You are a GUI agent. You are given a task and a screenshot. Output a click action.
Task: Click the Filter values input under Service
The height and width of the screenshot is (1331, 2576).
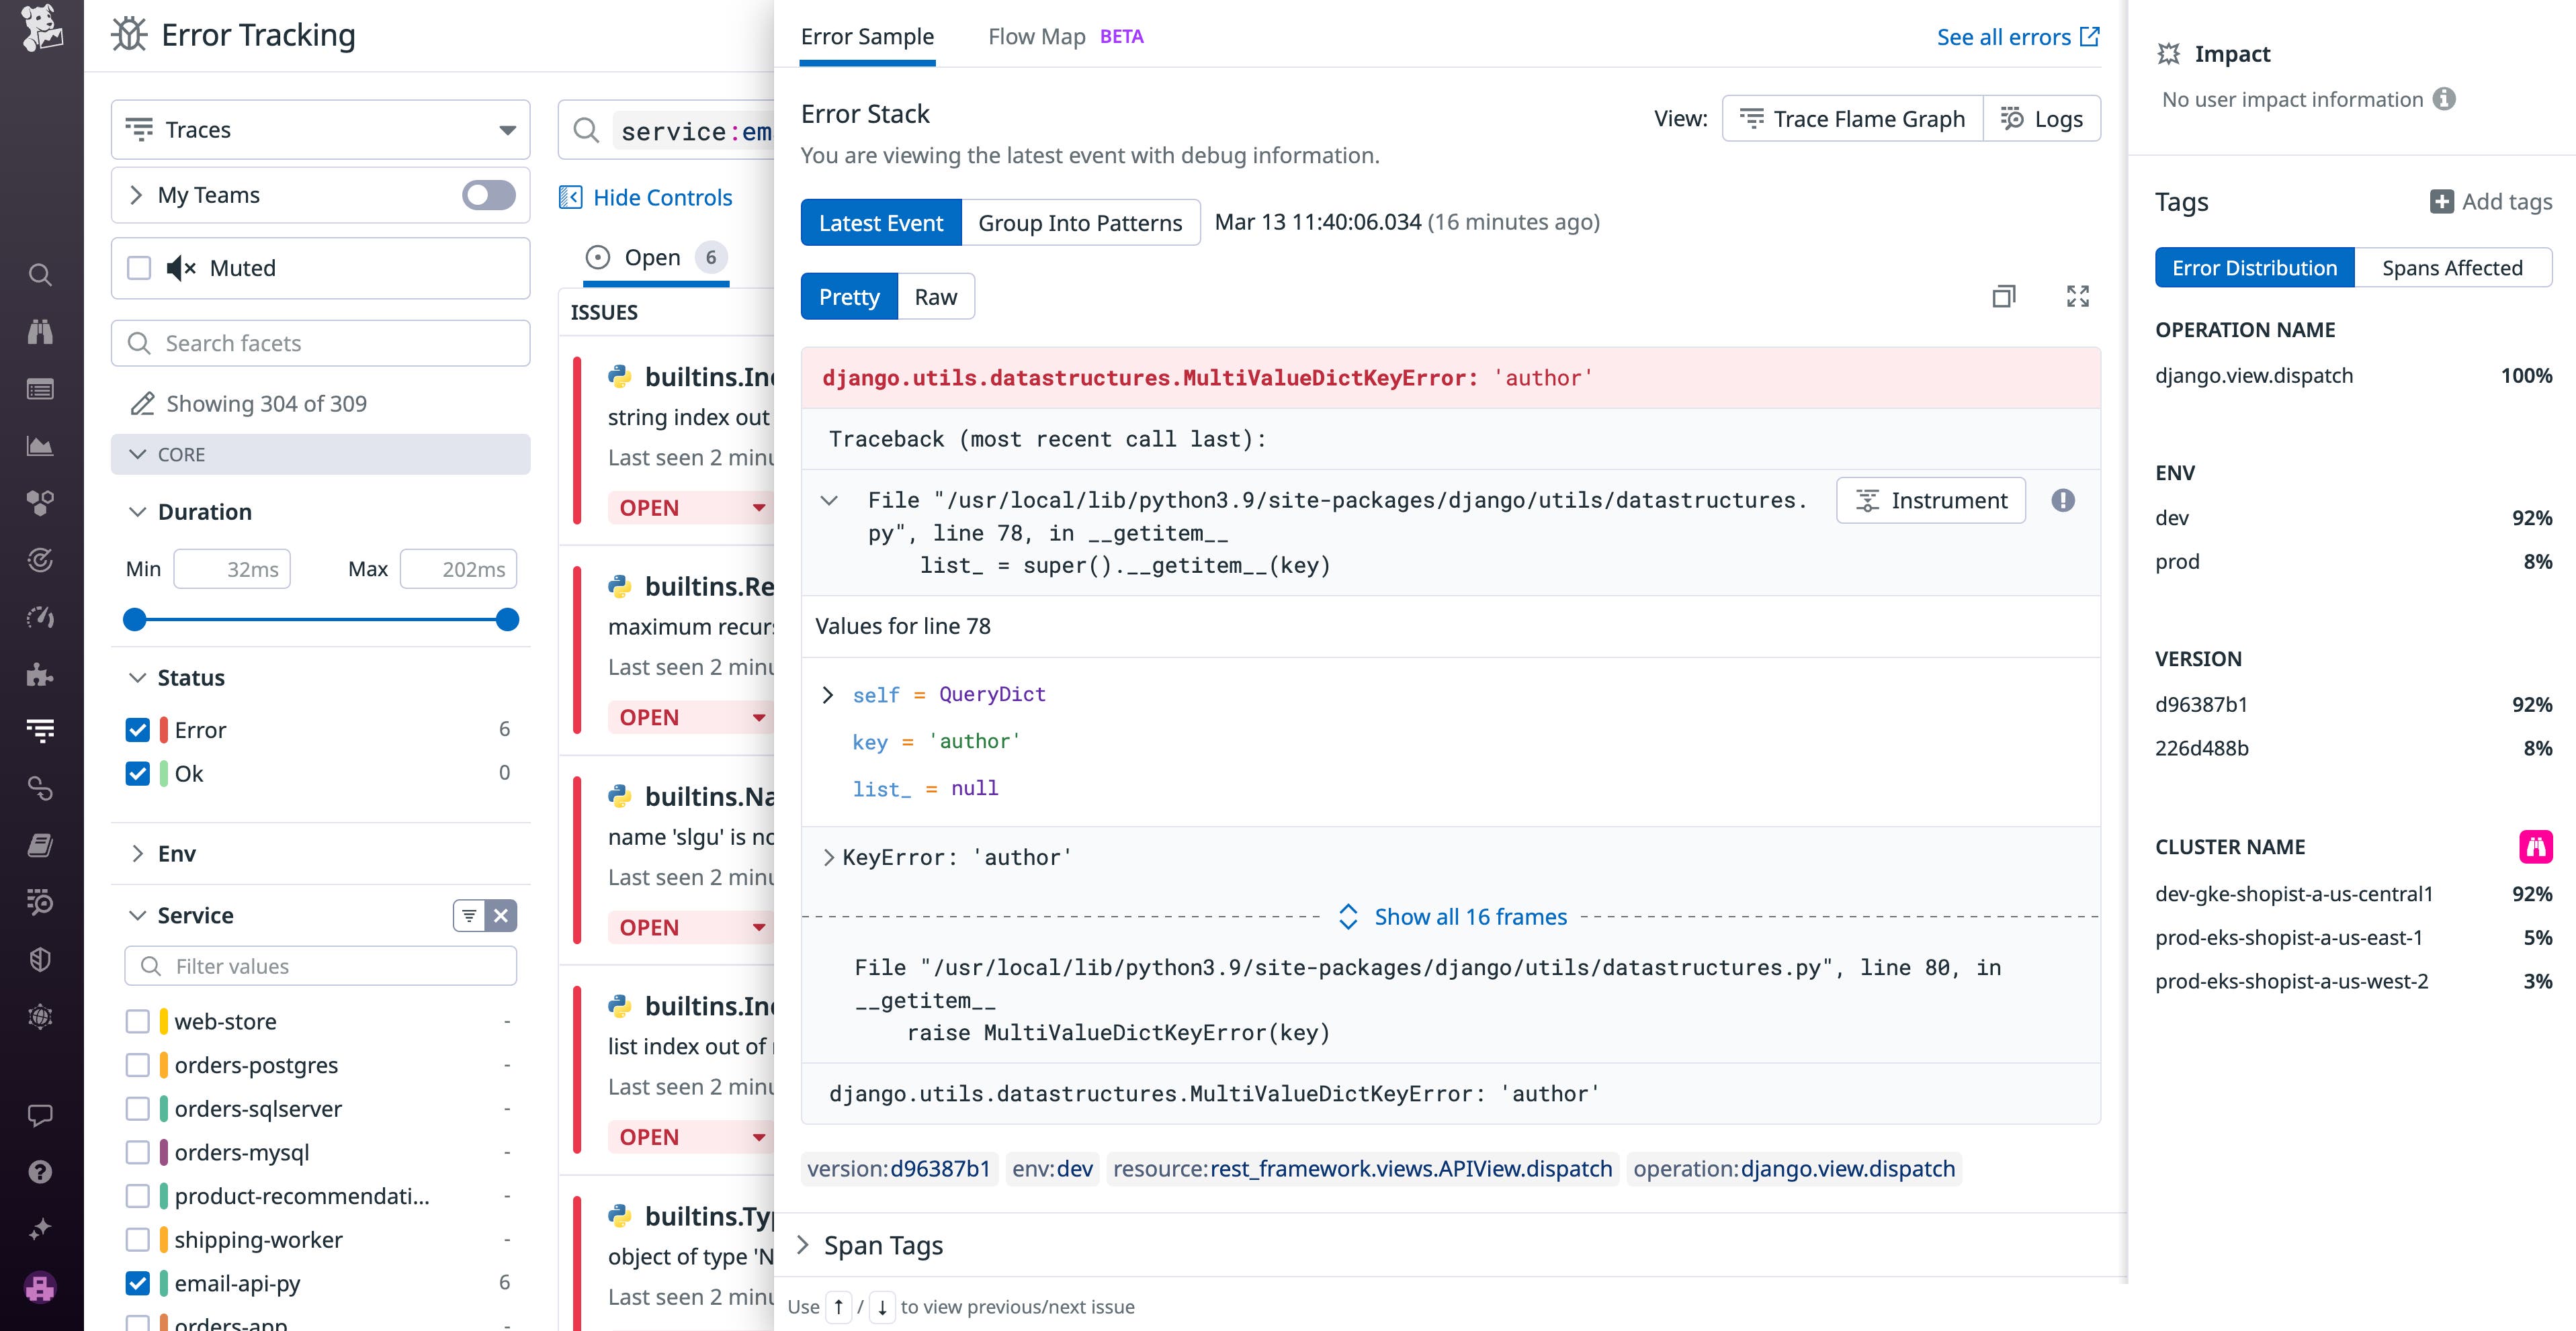click(x=319, y=965)
